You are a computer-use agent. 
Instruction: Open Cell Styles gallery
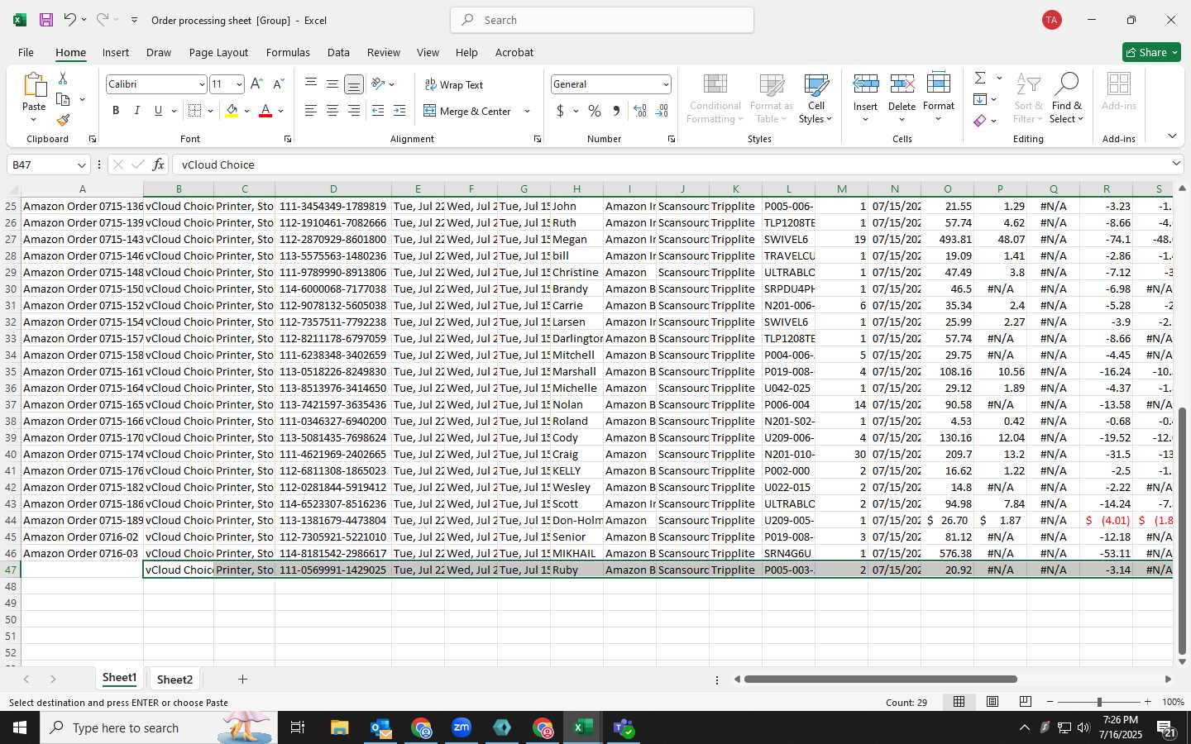click(816, 98)
